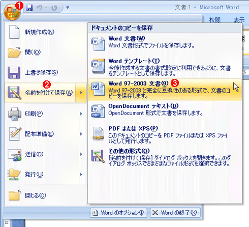Image resolution: width=249 pixels, height=227 pixels.
Task: Click the Word のオプション button
Action: pyautogui.click(x=118, y=213)
